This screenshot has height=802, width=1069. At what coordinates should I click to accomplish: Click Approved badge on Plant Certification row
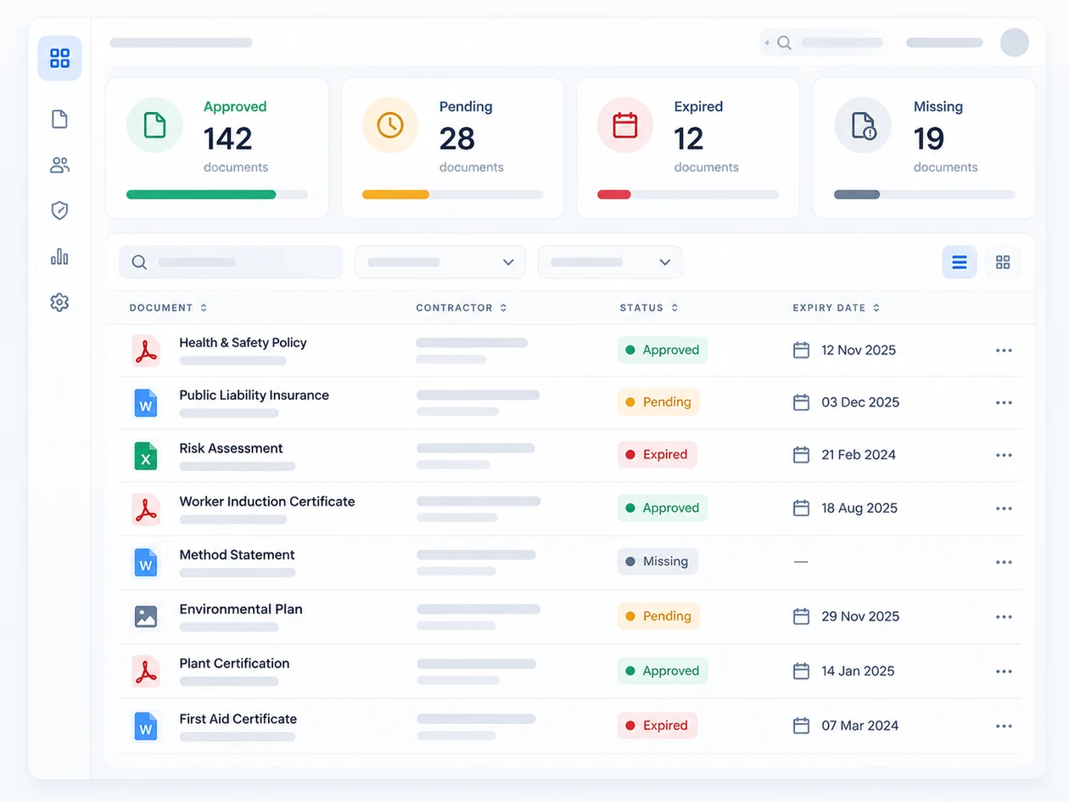pos(663,671)
